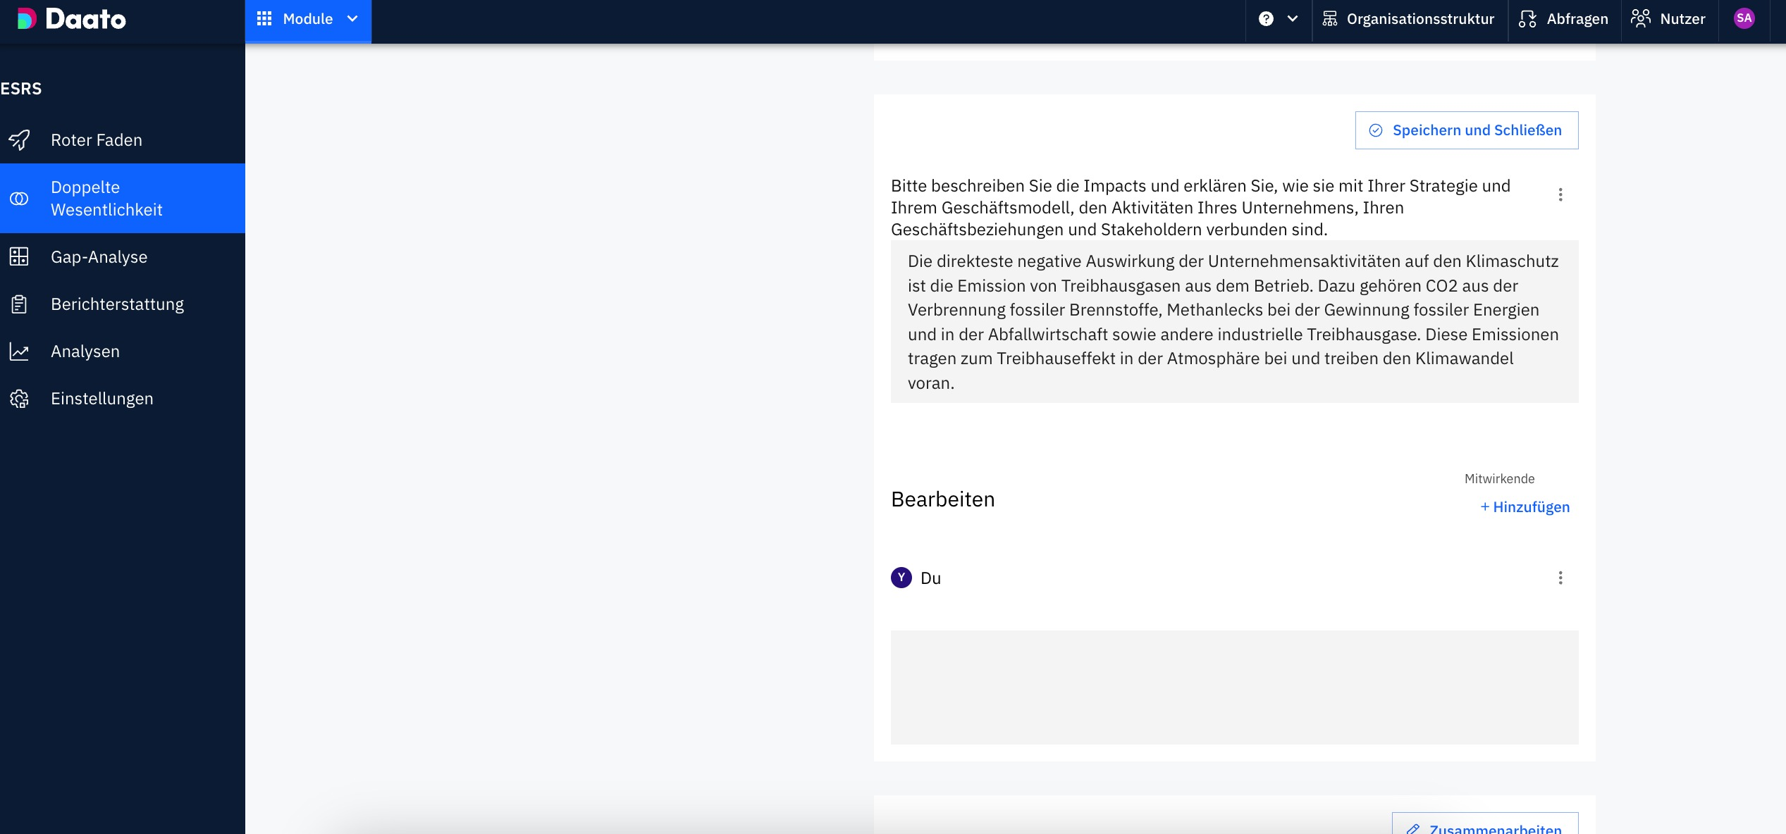Screen dimensions: 1786x834
Task: Click the empty gray text area
Action: point(1233,687)
